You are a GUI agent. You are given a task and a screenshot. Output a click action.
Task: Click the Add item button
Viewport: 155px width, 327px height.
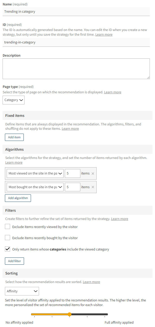click(x=14, y=137)
